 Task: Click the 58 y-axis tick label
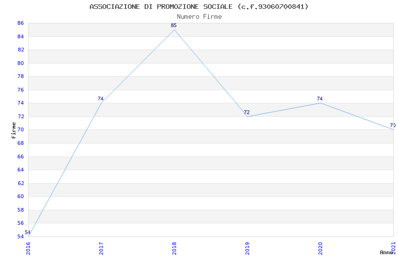[21, 210]
